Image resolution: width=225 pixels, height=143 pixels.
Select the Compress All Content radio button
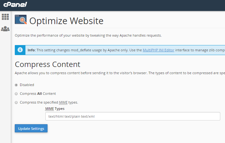point(16,94)
